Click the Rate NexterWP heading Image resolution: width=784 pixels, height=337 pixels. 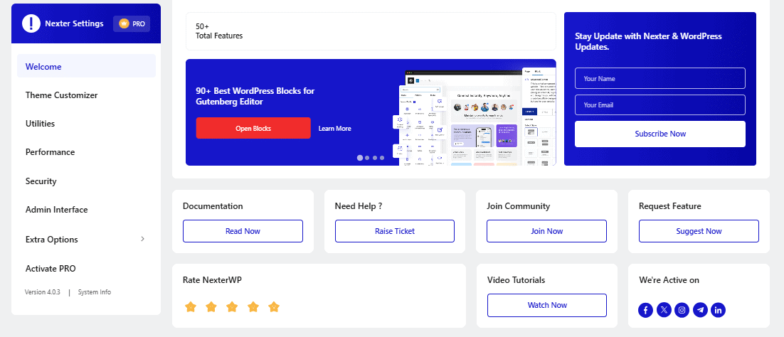point(212,280)
